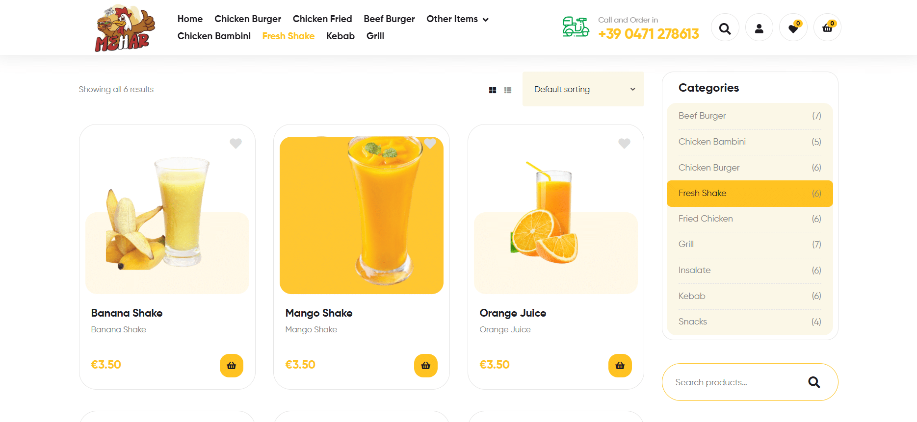Open the Kebab menu item
Viewport: 917px width, 422px height.
tap(341, 36)
